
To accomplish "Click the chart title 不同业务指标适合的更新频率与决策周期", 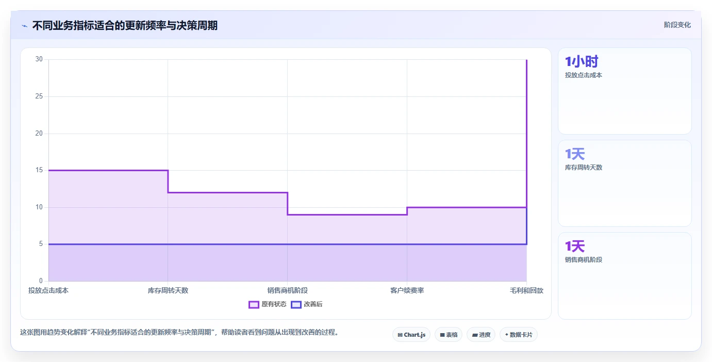I will [x=125, y=25].
